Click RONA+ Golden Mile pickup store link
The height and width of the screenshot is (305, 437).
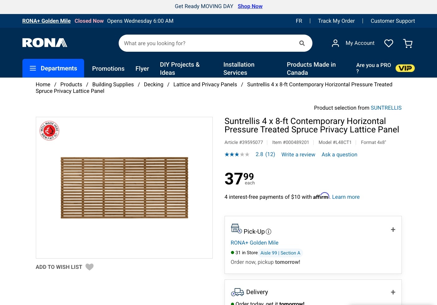[x=254, y=243]
